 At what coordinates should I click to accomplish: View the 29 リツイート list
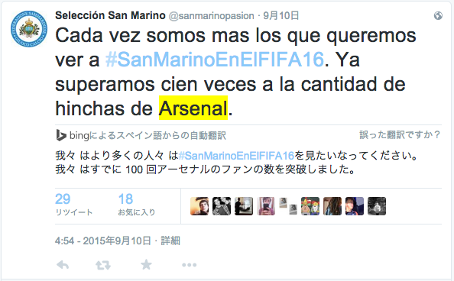[x=73, y=205]
